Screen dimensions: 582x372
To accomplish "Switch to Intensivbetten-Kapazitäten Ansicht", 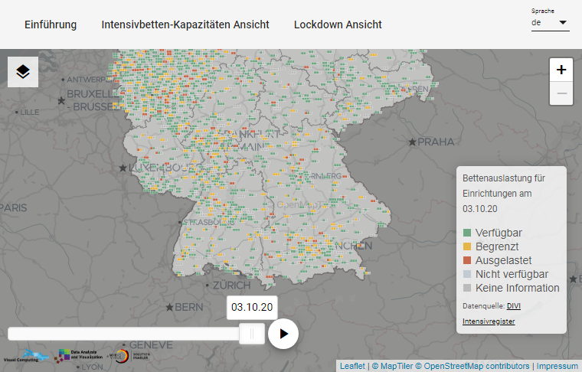I will coord(185,24).
